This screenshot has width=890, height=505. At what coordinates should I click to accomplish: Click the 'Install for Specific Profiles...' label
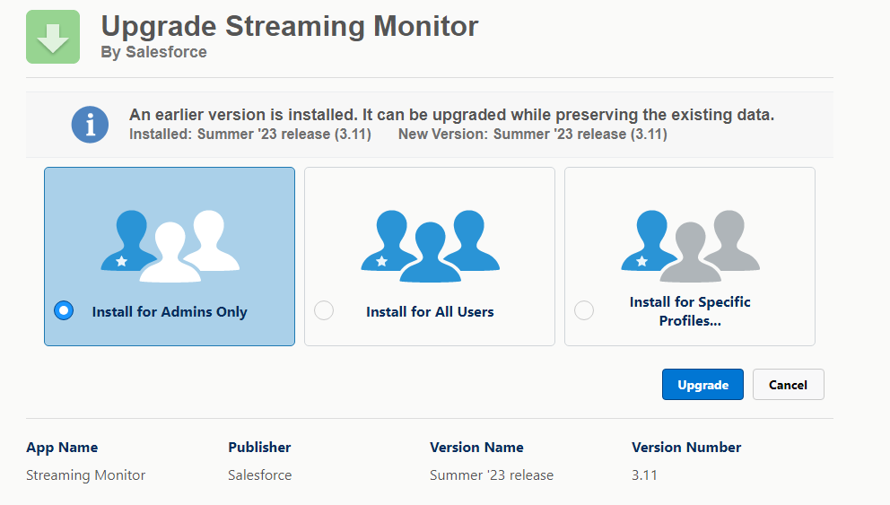coord(690,311)
